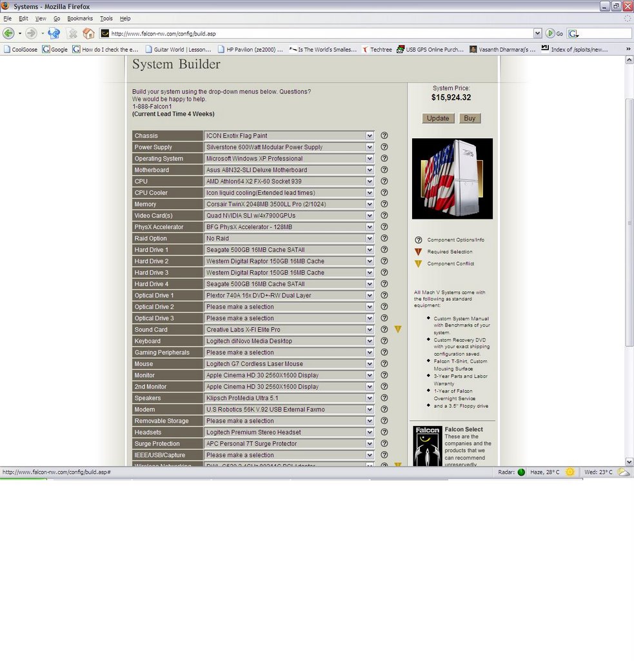Click the info icon for Sound Card
The width and height of the screenshot is (634, 661).
(384, 330)
